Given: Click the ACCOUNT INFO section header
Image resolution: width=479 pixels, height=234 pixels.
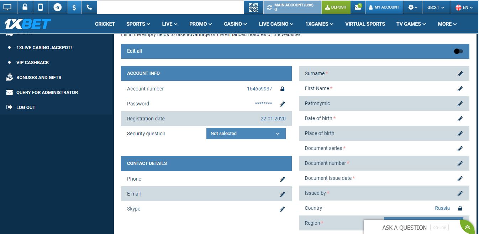Looking at the screenshot, I should coord(206,73).
